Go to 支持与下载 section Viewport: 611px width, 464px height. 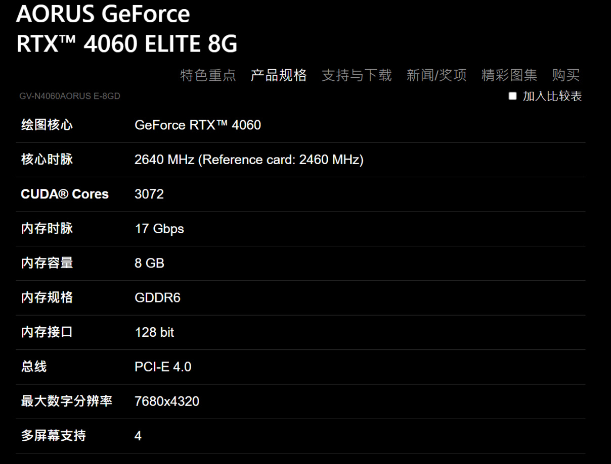(x=357, y=76)
